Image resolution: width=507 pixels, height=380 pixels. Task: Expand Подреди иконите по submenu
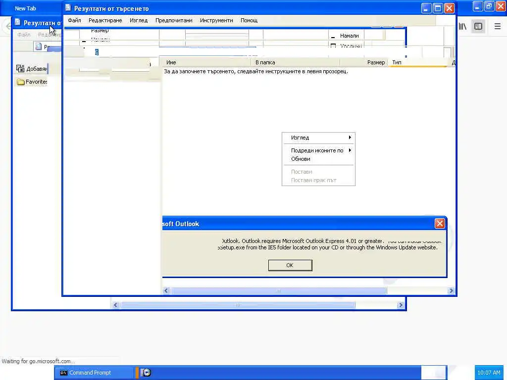pos(318,150)
